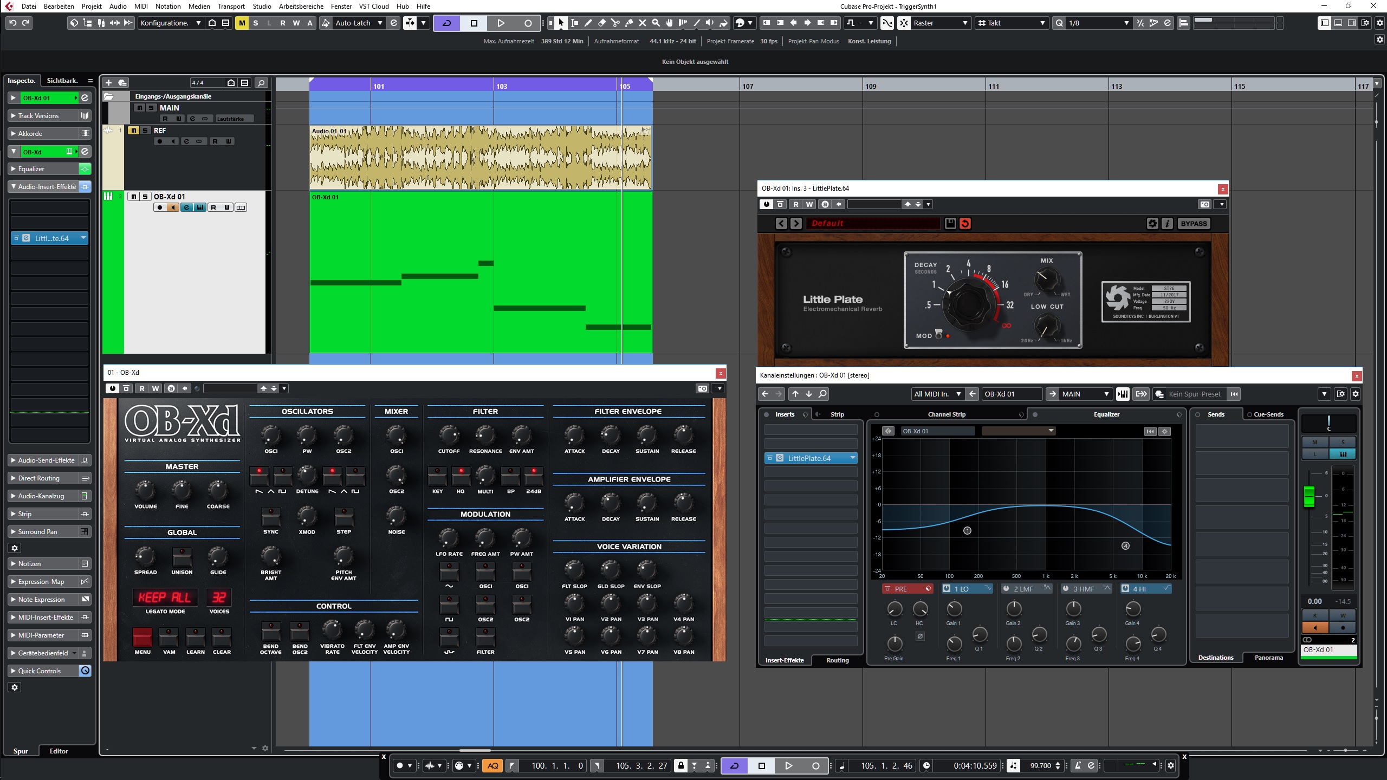Select the Eraser tool in toolbar
The height and width of the screenshot is (780, 1387).
[x=601, y=23]
